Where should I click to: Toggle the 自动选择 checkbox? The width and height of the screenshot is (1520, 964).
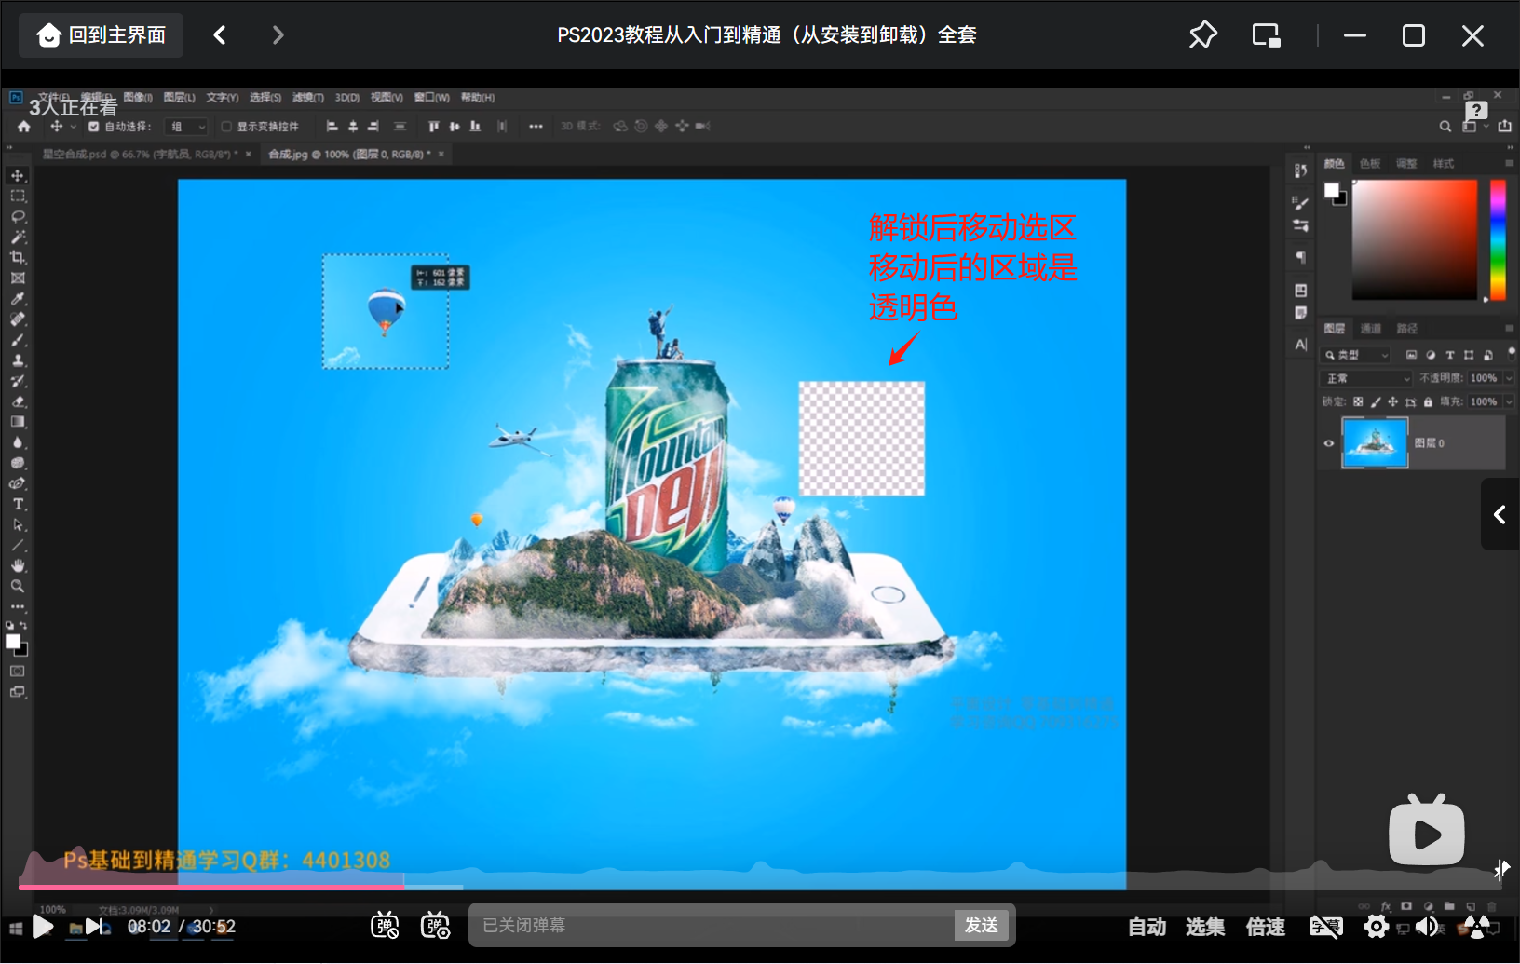[94, 127]
